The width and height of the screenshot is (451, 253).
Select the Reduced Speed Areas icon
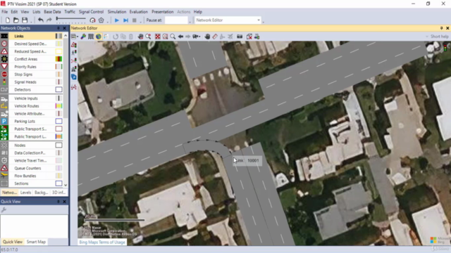click(x=4, y=51)
